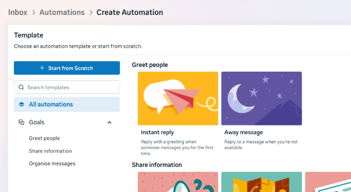Go to Automations breadcrumb
Screen dimensions: 351x192
[x=62, y=12]
